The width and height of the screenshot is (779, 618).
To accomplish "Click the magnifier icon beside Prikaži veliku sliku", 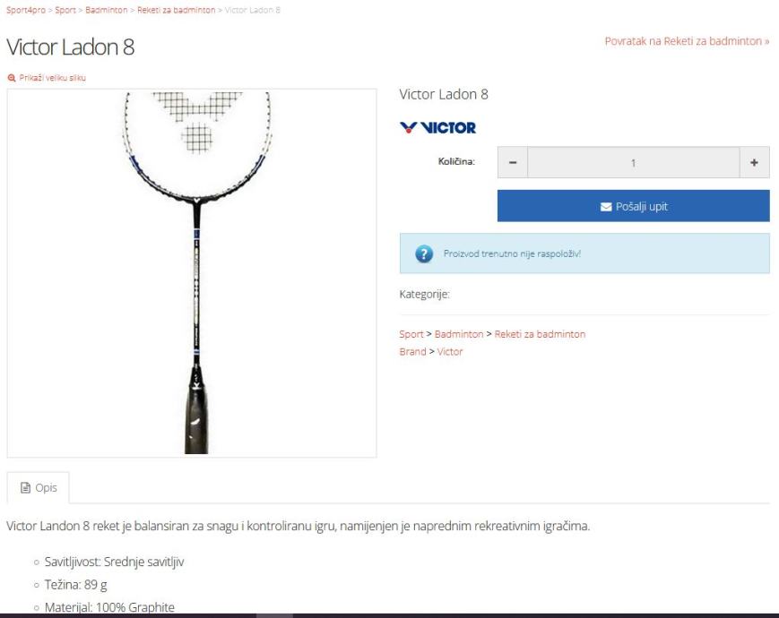I will click(12, 78).
